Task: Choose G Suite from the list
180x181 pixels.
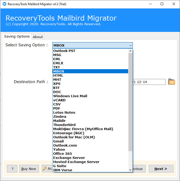Action: point(90,166)
